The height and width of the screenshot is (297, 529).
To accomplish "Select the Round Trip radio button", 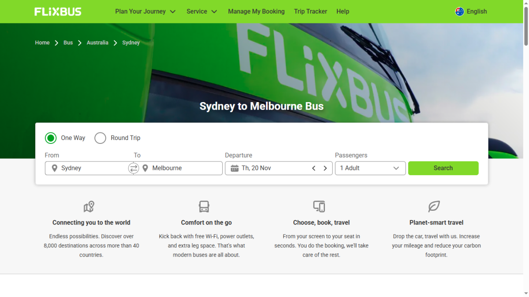I will click(x=100, y=138).
